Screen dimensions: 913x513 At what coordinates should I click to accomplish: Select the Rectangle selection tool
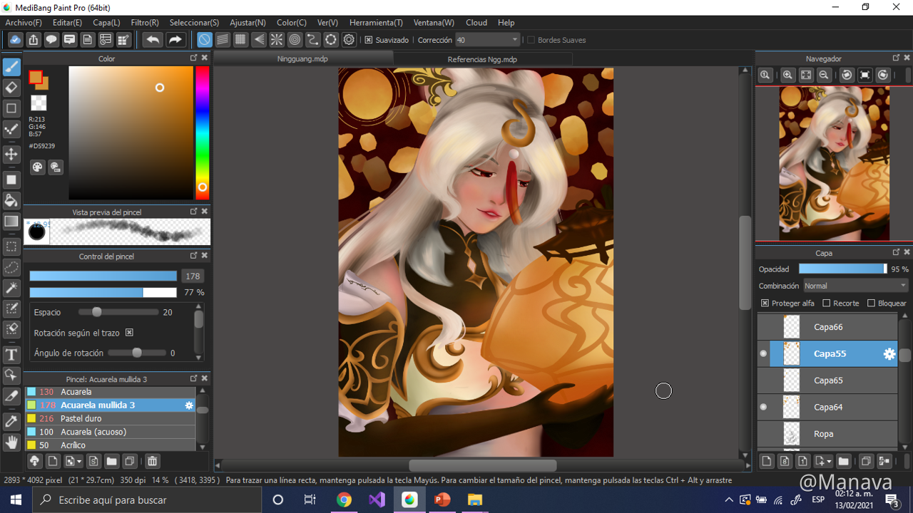click(x=11, y=247)
